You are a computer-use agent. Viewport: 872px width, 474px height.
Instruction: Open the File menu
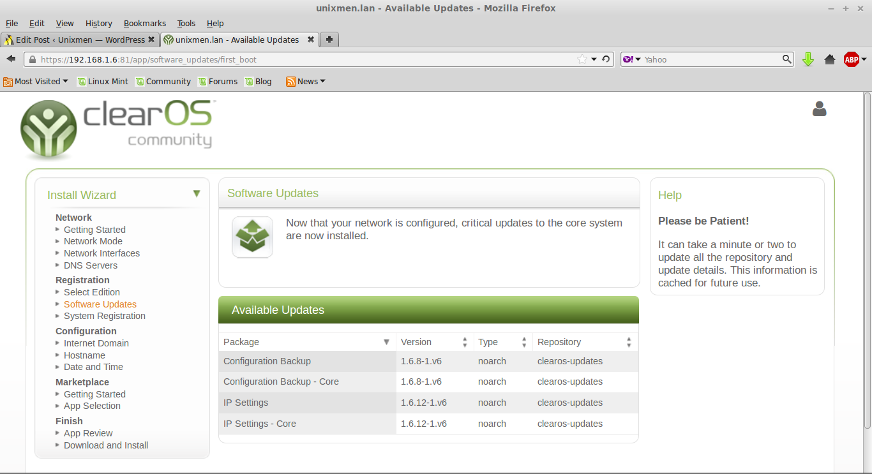pyautogui.click(x=11, y=23)
